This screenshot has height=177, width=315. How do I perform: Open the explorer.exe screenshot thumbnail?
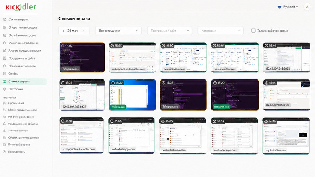pyautogui.click(x=235, y=95)
